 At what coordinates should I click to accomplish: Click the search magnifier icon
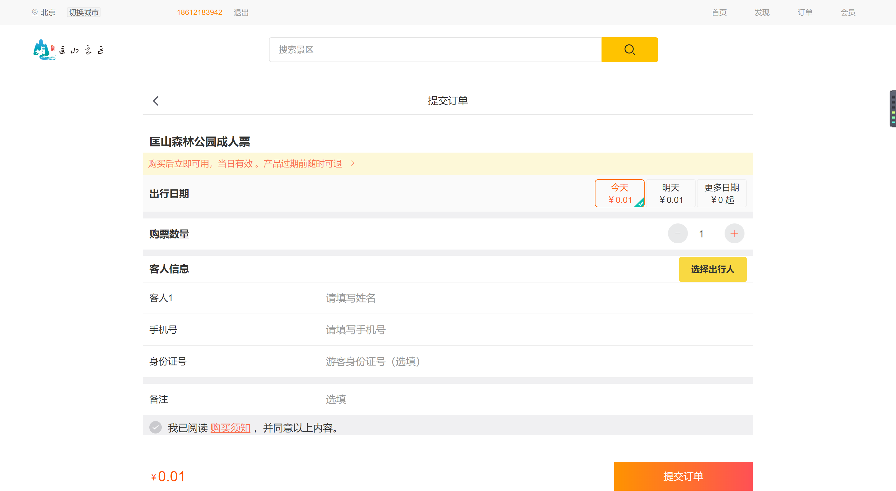(630, 49)
